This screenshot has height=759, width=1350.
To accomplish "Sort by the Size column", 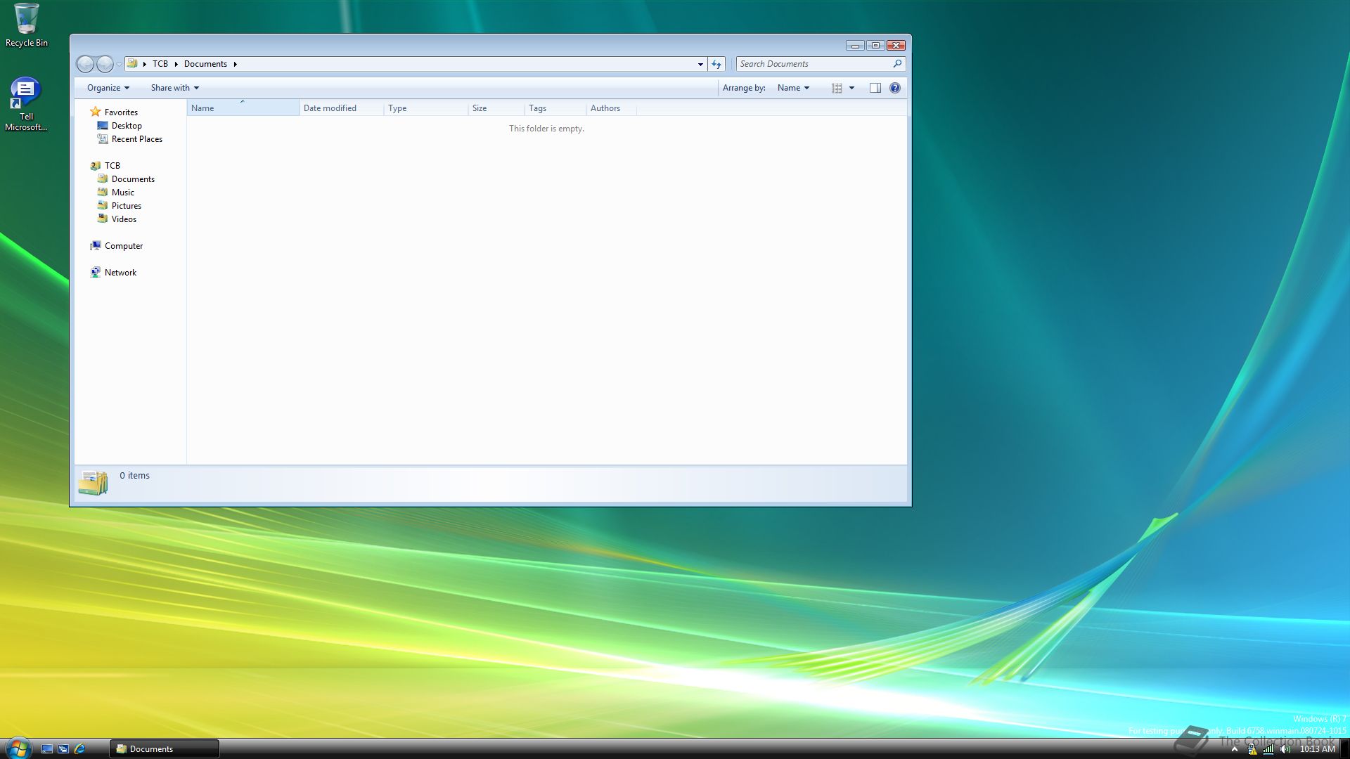I will pos(496,108).
